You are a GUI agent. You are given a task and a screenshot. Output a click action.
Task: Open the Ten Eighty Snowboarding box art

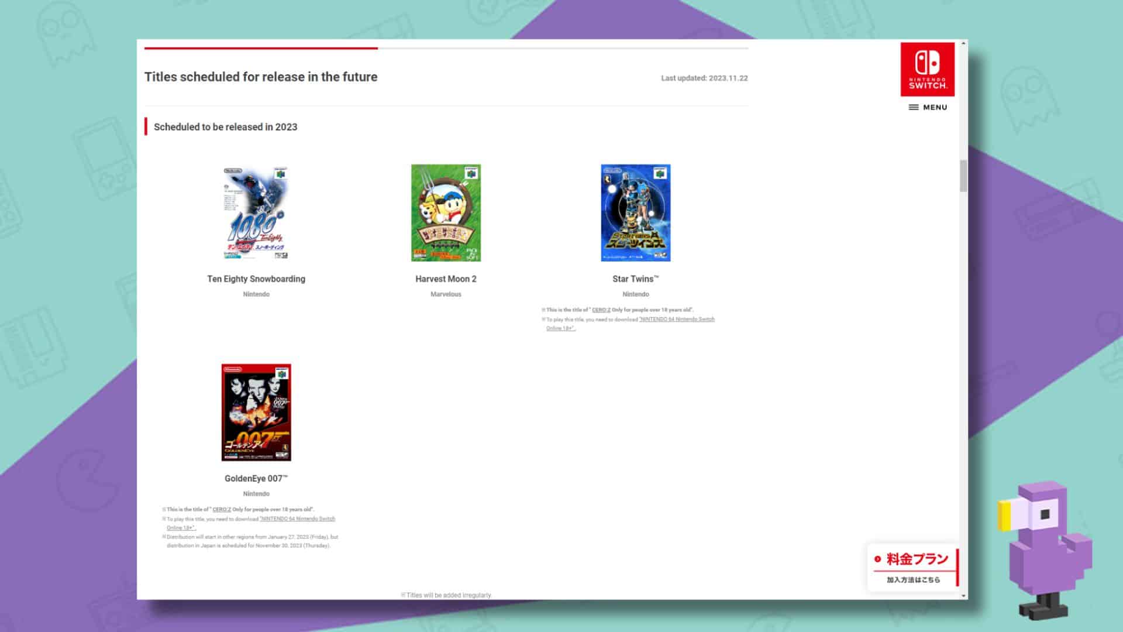[x=256, y=213]
